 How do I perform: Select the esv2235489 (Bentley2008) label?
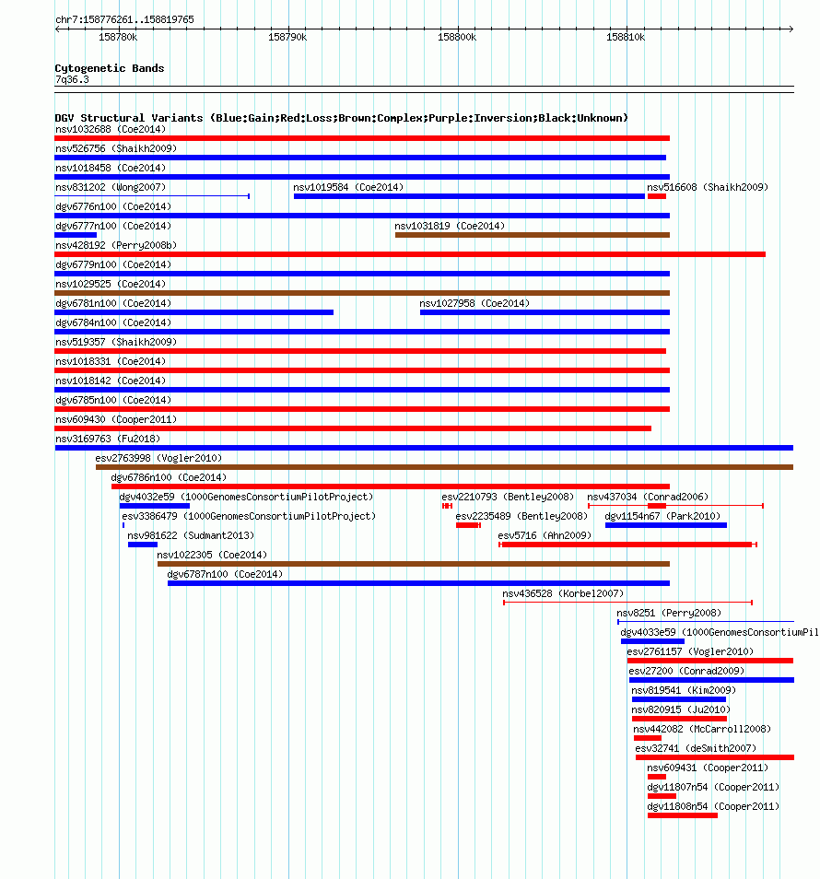521,516
